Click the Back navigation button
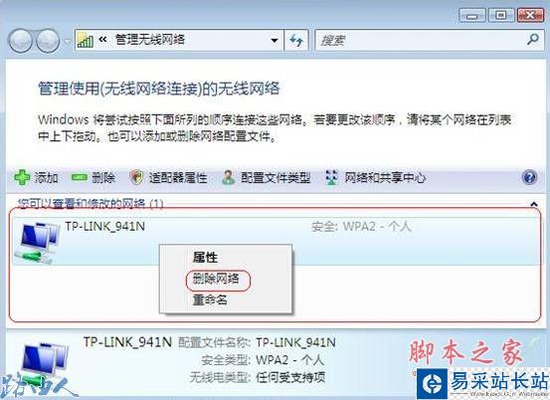 coord(22,41)
